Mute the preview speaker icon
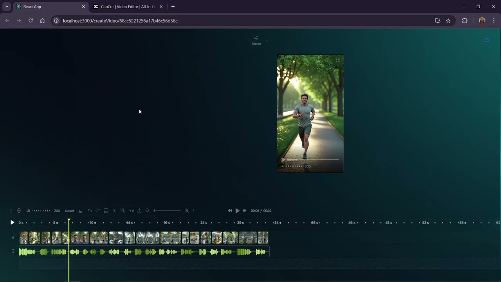 click(x=283, y=166)
